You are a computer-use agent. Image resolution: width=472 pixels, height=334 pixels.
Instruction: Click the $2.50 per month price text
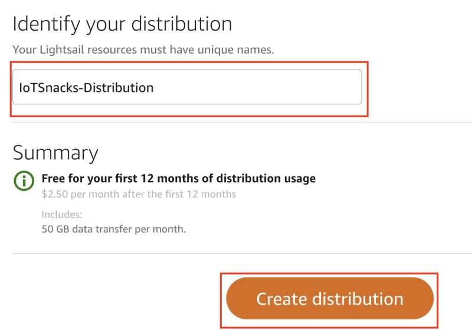click(x=80, y=194)
